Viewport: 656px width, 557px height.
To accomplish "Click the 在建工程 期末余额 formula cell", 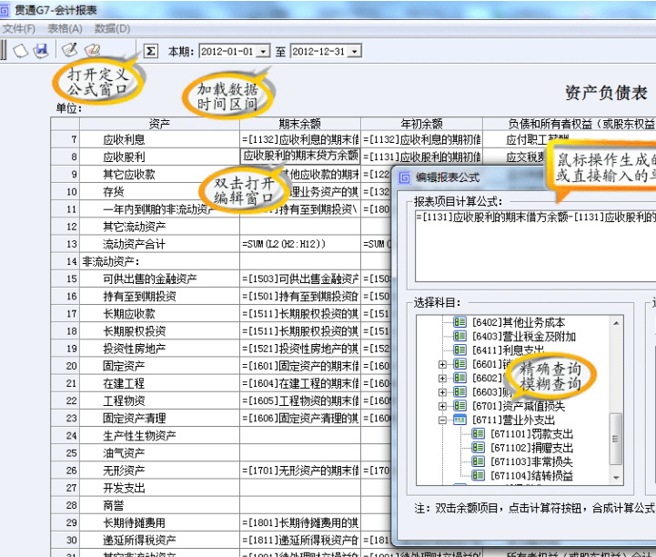I will tap(300, 383).
